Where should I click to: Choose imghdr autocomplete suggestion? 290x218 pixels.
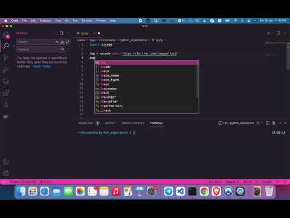(x=147, y=67)
